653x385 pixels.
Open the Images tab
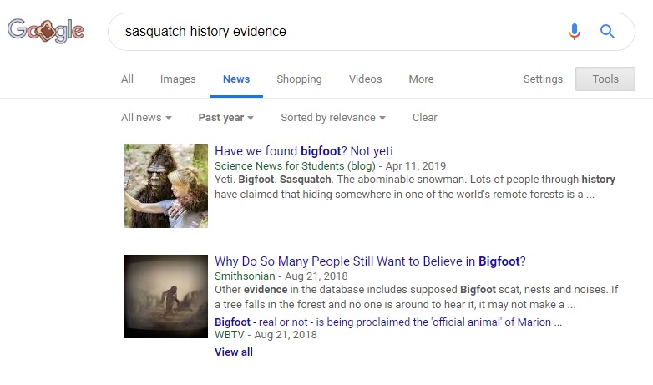[x=178, y=79]
